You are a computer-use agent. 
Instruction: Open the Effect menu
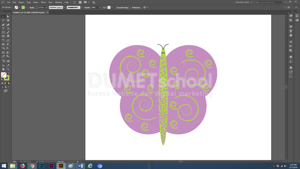[x=43, y=2]
